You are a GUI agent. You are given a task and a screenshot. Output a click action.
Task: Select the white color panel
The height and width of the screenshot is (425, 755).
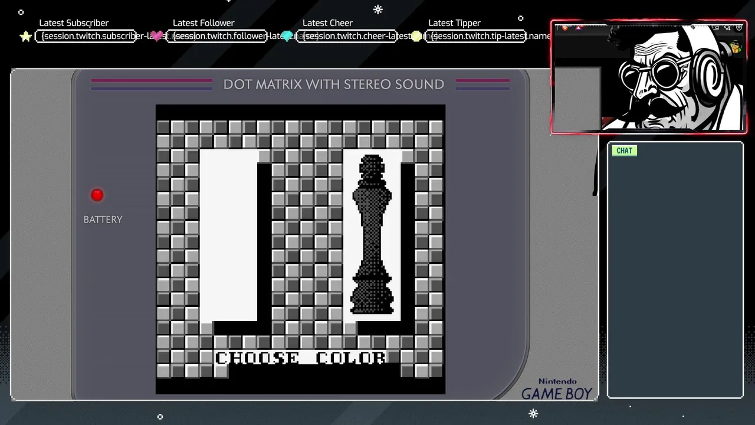[x=228, y=235]
